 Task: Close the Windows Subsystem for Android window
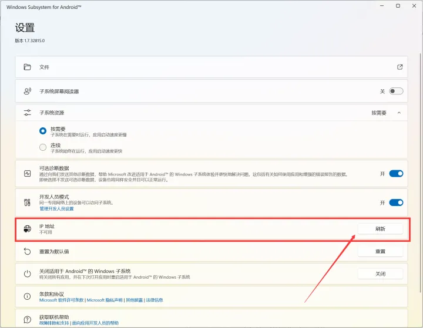[414, 6]
